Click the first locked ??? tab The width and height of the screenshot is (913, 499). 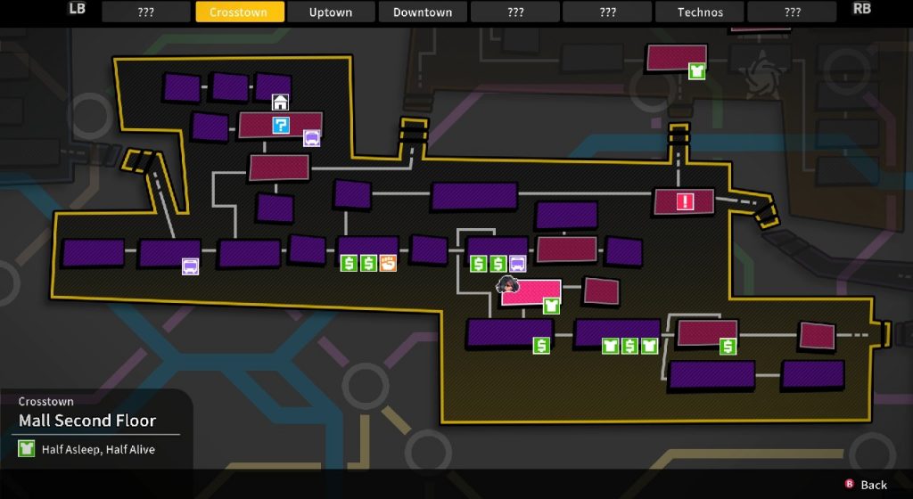point(146,12)
